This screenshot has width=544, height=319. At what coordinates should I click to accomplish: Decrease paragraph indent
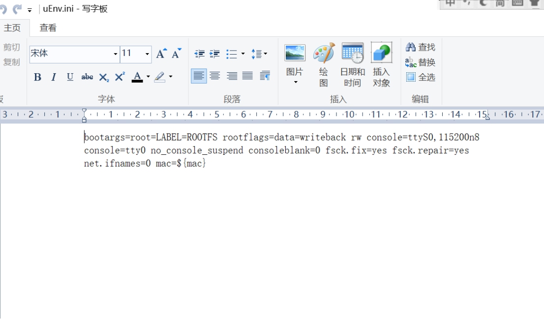199,54
